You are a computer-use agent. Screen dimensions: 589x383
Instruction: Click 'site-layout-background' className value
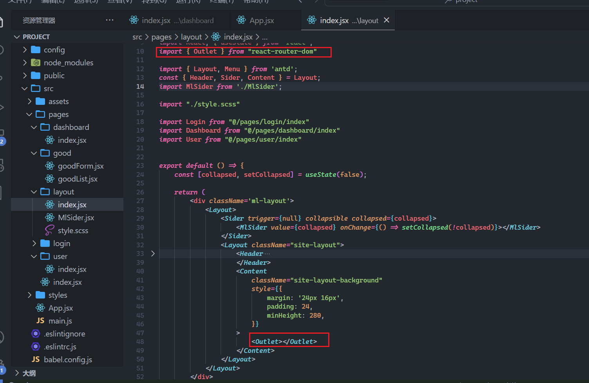[336, 280]
